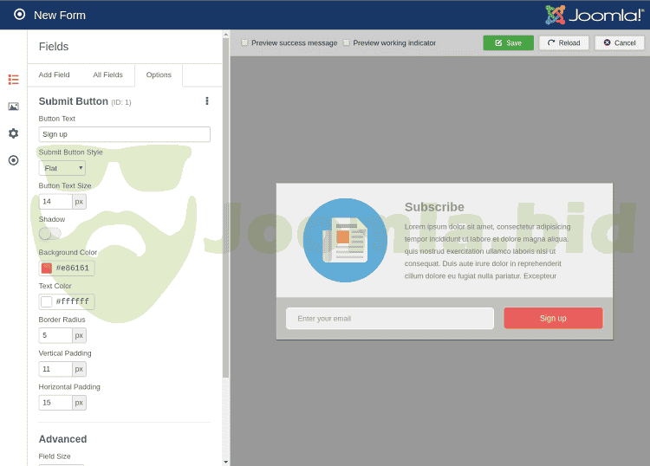Click the Cancel button
Viewport: 650px width, 466px height.
pyautogui.click(x=619, y=42)
